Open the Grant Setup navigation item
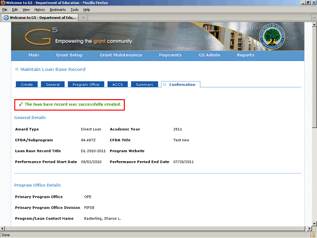The width and height of the screenshot is (317, 238). click(69, 55)
